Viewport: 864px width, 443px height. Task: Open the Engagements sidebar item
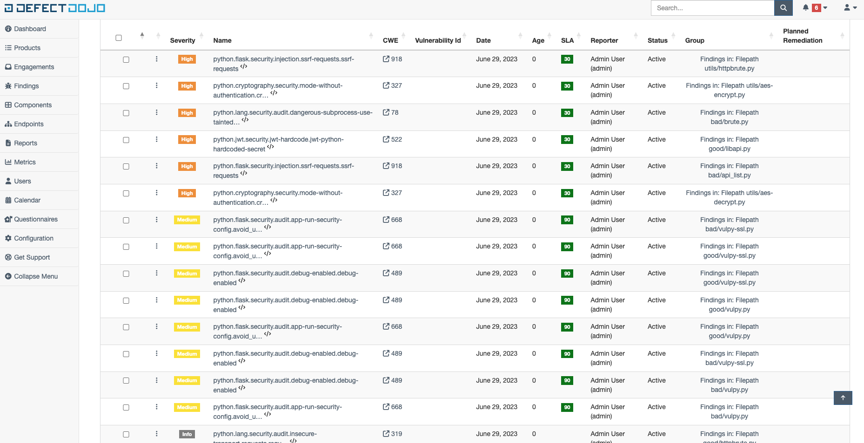(39, 67)
